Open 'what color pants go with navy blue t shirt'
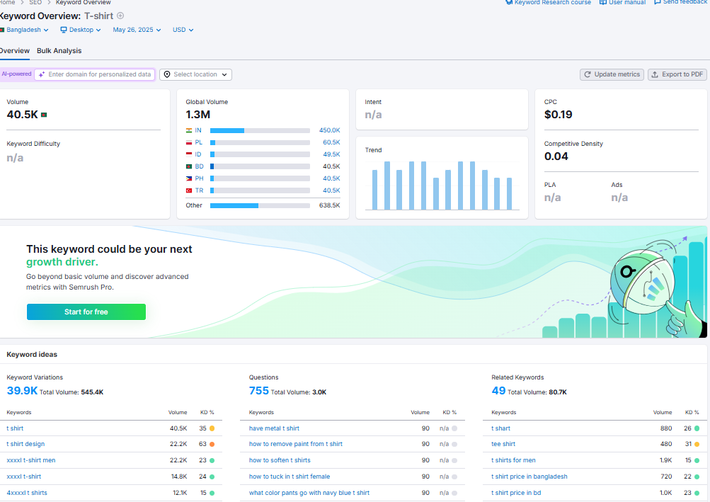The image size is (710, 502). 309,493
